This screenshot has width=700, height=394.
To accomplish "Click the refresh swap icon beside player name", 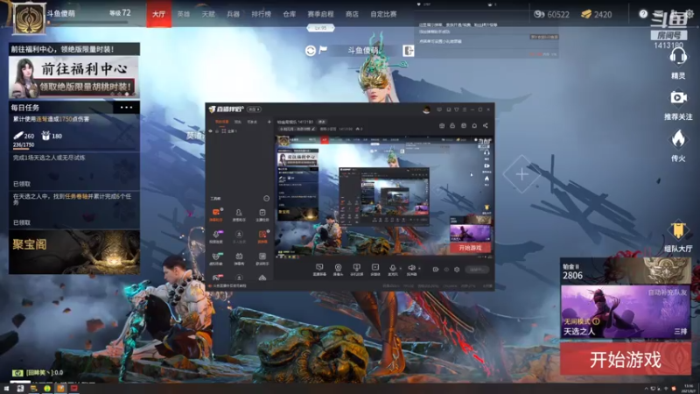I will [x=311, y=51].
